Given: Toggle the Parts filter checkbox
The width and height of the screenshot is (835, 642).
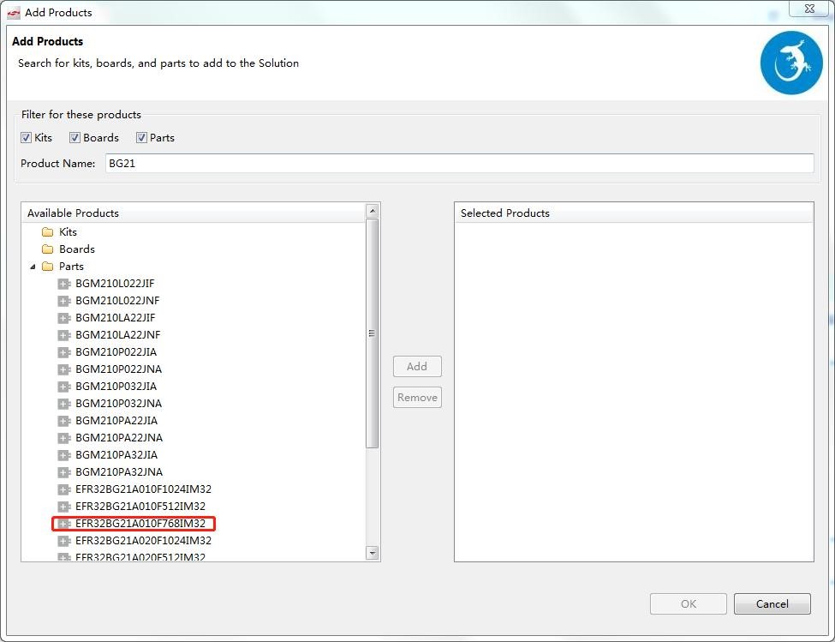Looking at the screenshot, I should 141,137.
